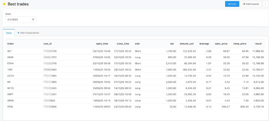Click result value 17,988.42
This screenshot has height=121, width=269.
tap(258, 51)
